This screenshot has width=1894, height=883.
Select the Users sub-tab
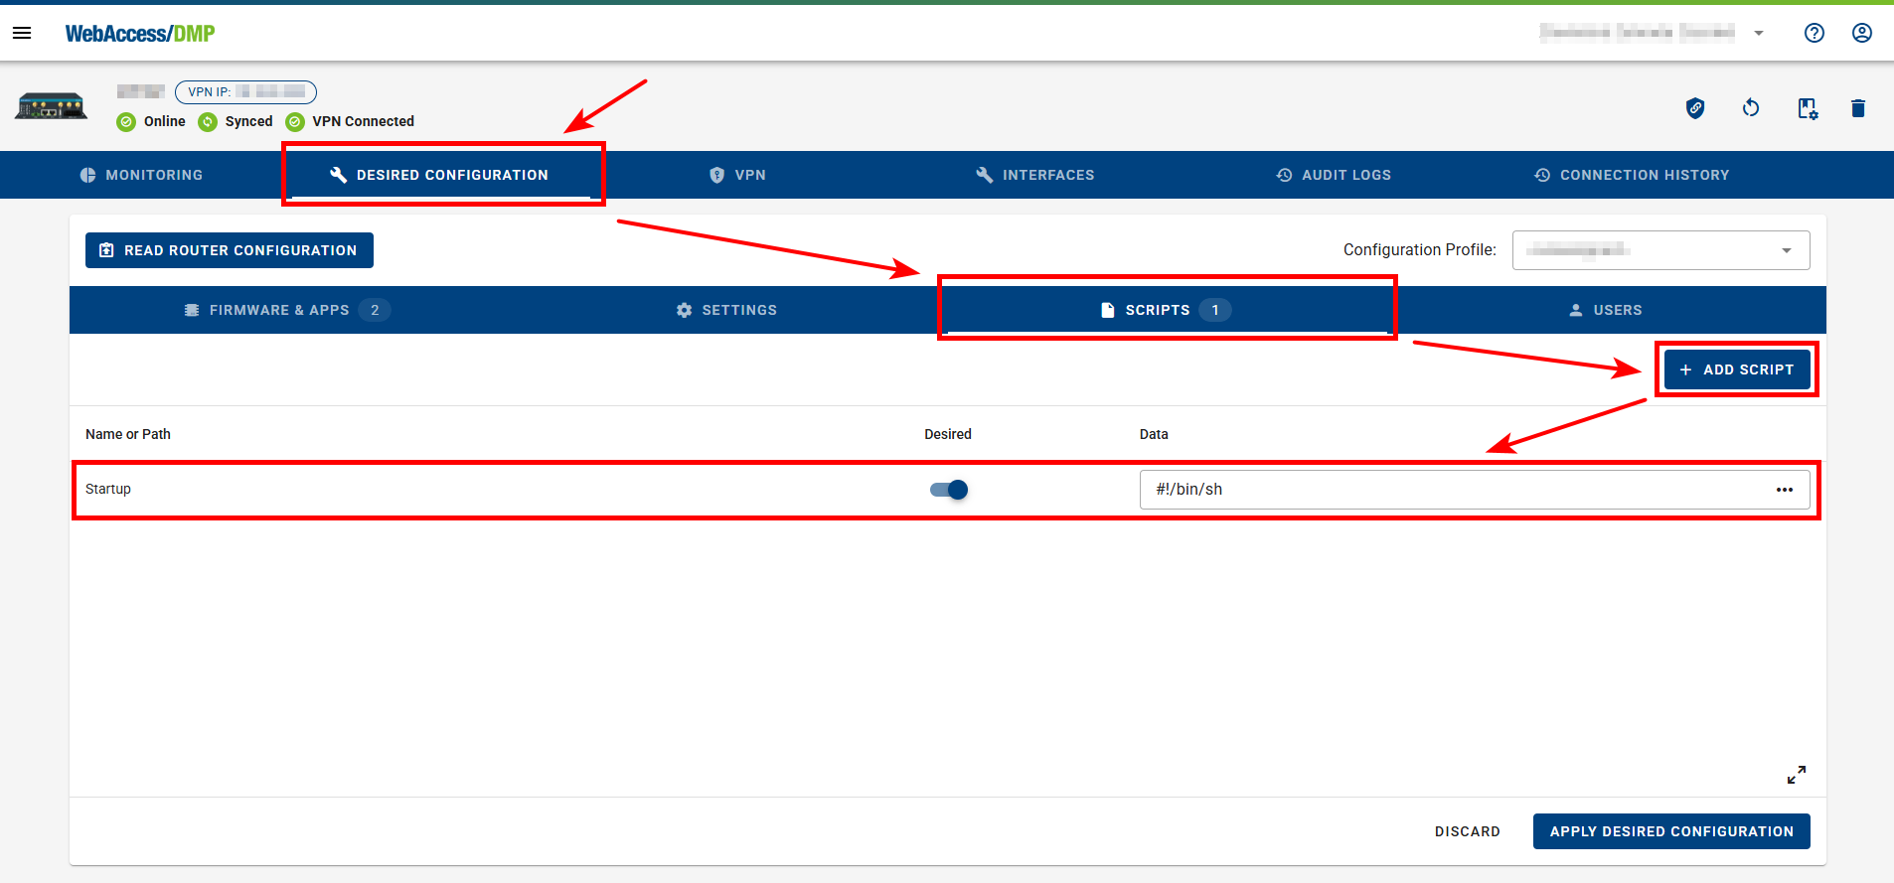click(1605, 310)
